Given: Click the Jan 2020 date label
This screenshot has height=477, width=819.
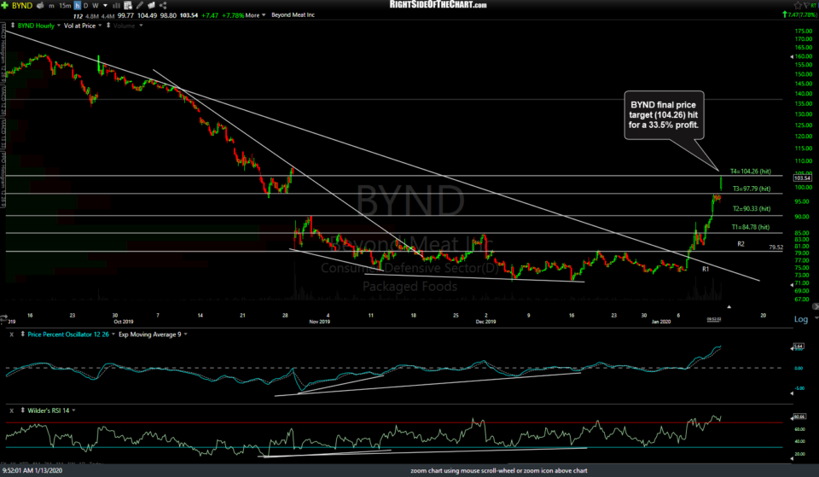Looking at the screenshot, I should tap(660, 322).
